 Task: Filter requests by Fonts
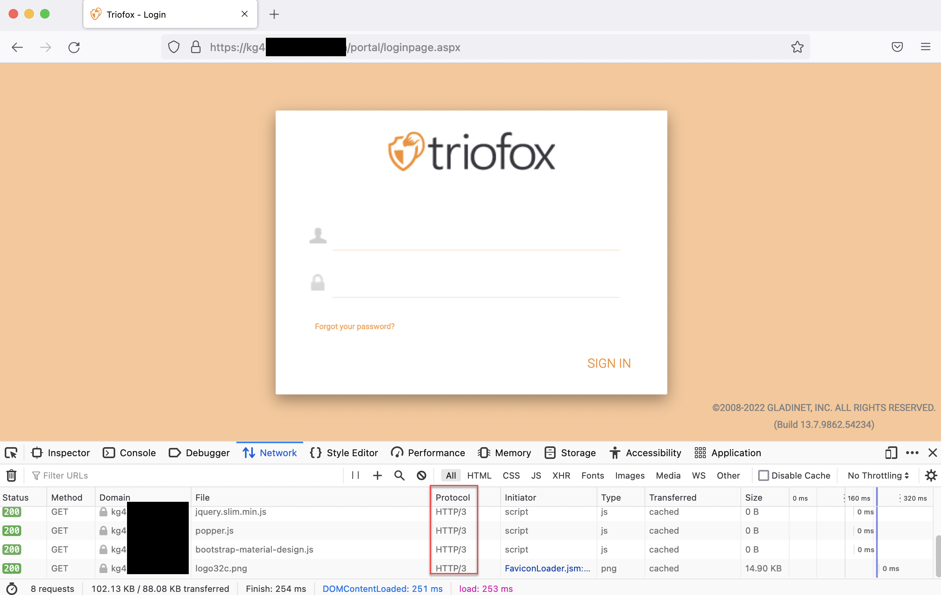point(593,475)
